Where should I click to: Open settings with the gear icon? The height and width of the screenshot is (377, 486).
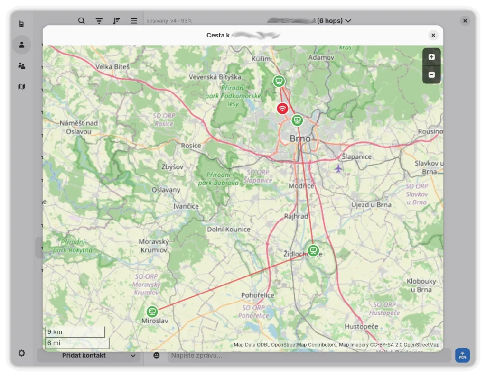click(21, 353)
